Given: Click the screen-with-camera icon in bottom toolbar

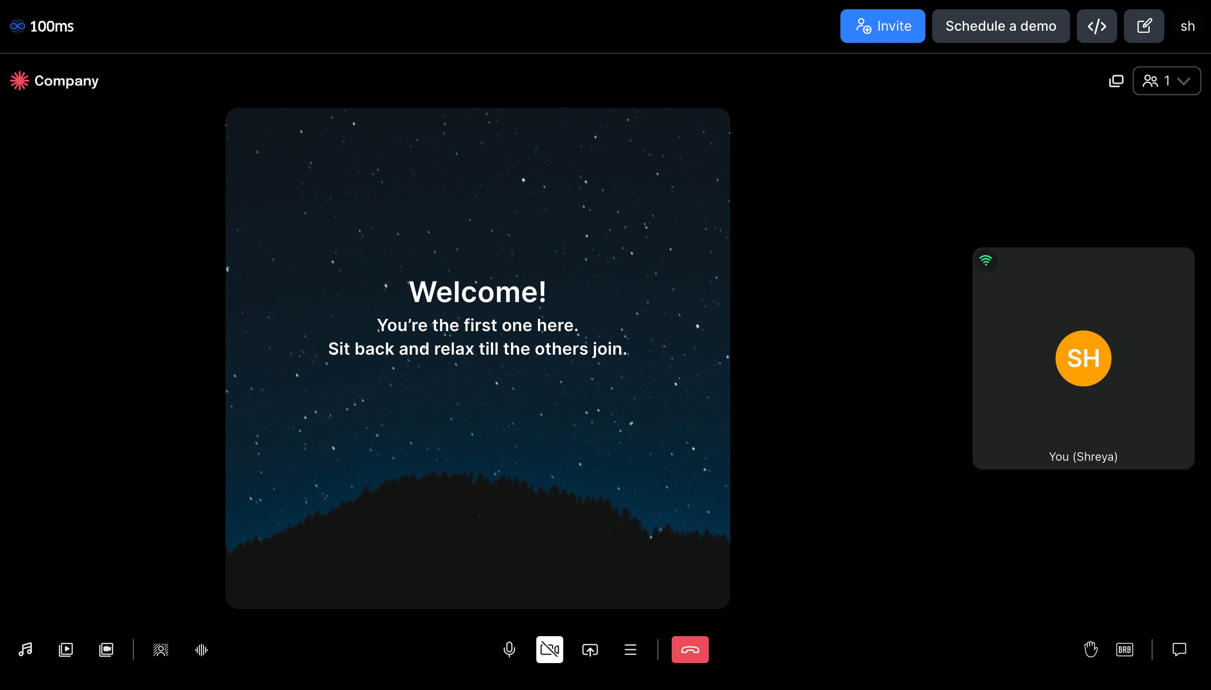Looking at the screenshot, I should (106, 649).
